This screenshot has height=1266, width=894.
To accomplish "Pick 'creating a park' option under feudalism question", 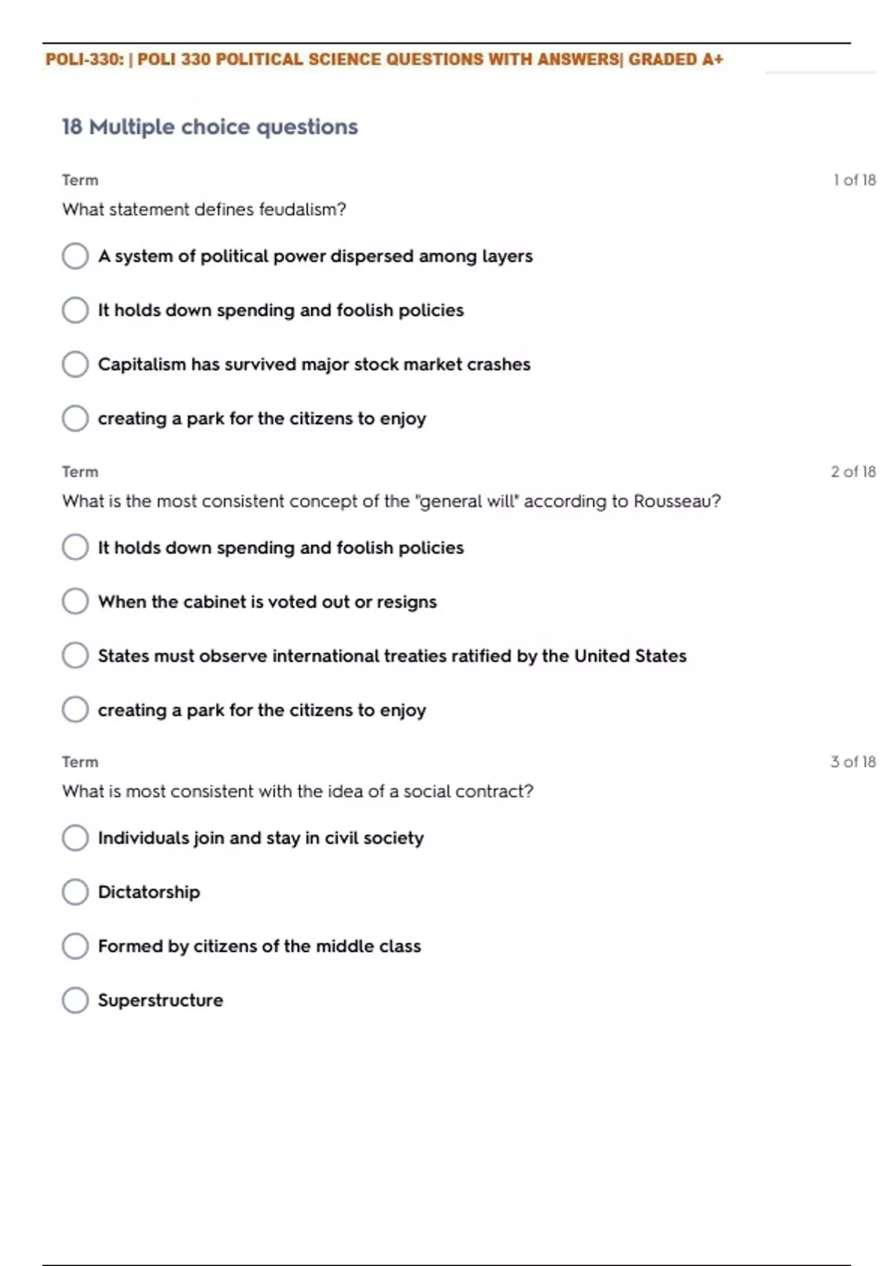I will click(x=75, y=419).
